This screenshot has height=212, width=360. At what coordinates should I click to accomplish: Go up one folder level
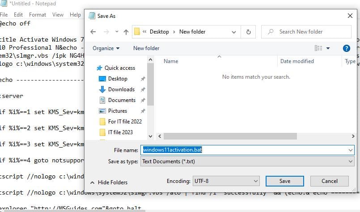tap(126, 32)
